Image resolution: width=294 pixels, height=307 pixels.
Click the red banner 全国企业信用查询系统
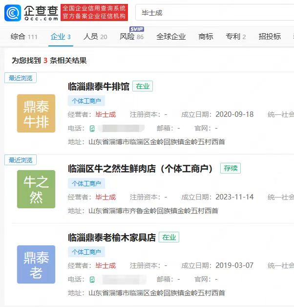click(94, 12)
